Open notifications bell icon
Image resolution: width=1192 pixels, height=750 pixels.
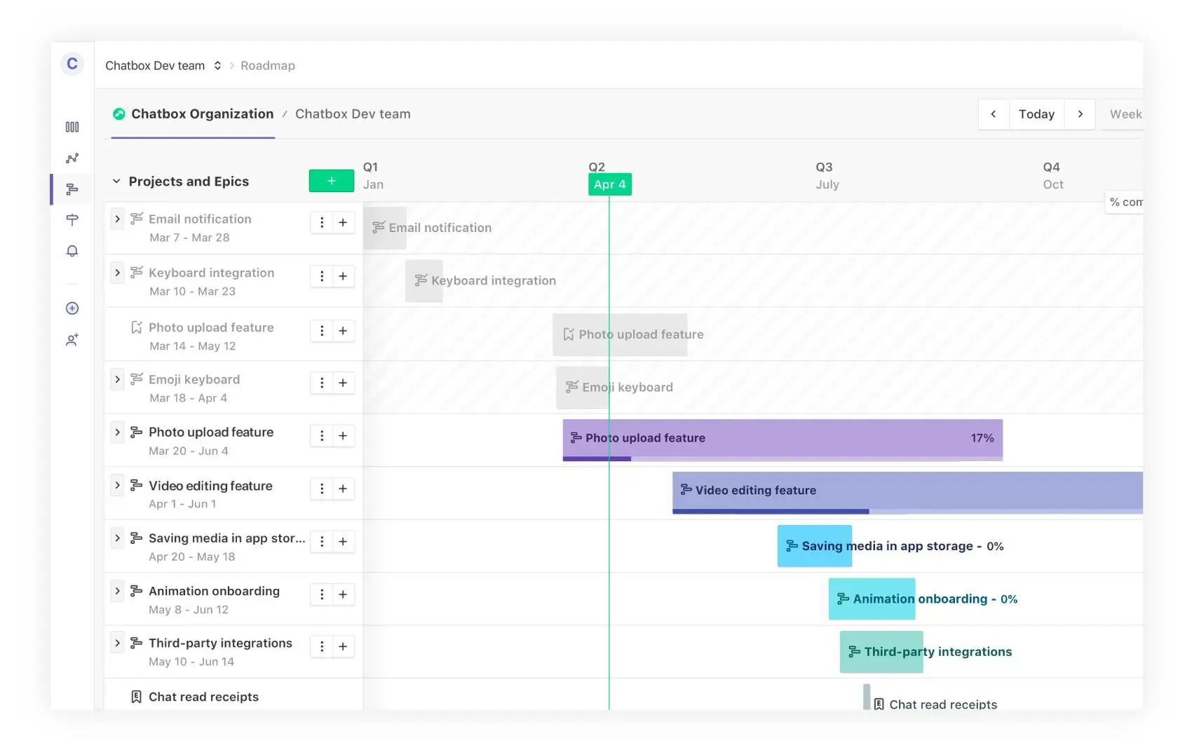pyautogui.click(x=72, y=251)
